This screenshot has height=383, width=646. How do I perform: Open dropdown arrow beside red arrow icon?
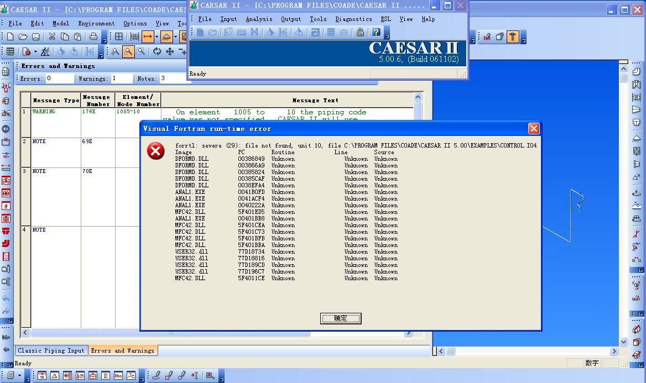pos(157,36)
